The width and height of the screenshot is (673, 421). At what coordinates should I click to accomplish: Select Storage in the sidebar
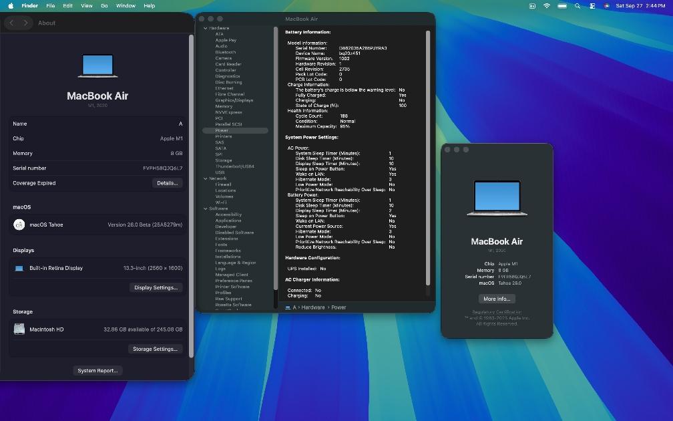coord(223,160)
